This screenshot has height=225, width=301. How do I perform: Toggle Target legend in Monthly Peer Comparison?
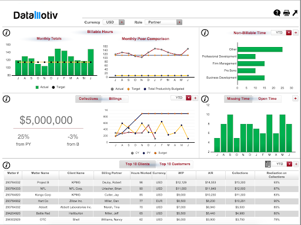coord(133,89)
